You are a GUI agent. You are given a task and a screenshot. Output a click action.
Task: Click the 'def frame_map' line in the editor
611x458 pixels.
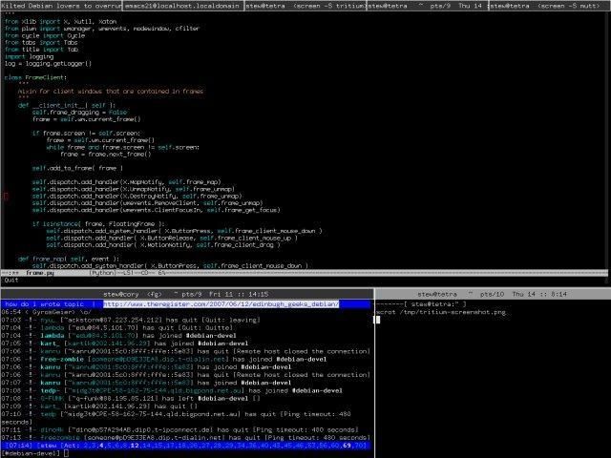(x=69, y=259)
